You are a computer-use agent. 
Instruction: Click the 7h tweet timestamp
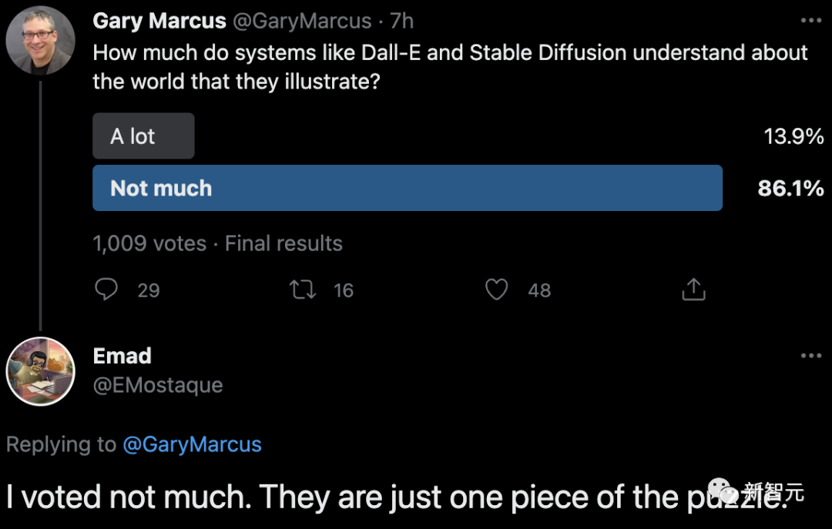401,21
